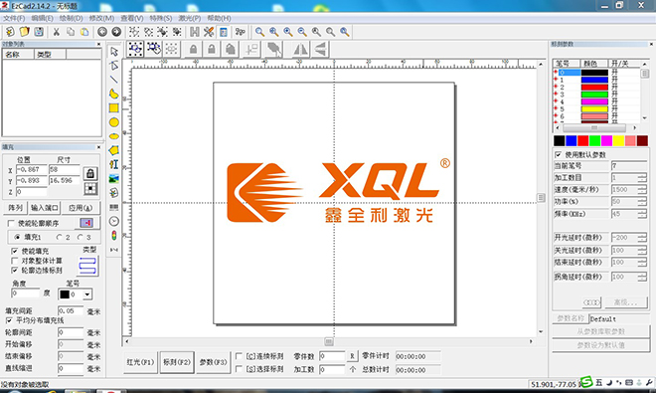This screenshot has width=656, height=393.
Task: Open the 笔号 pen color dropdown
Action: point(87,295)
